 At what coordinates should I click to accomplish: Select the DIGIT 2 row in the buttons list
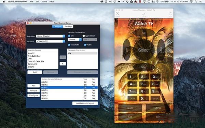pos(69,82)
